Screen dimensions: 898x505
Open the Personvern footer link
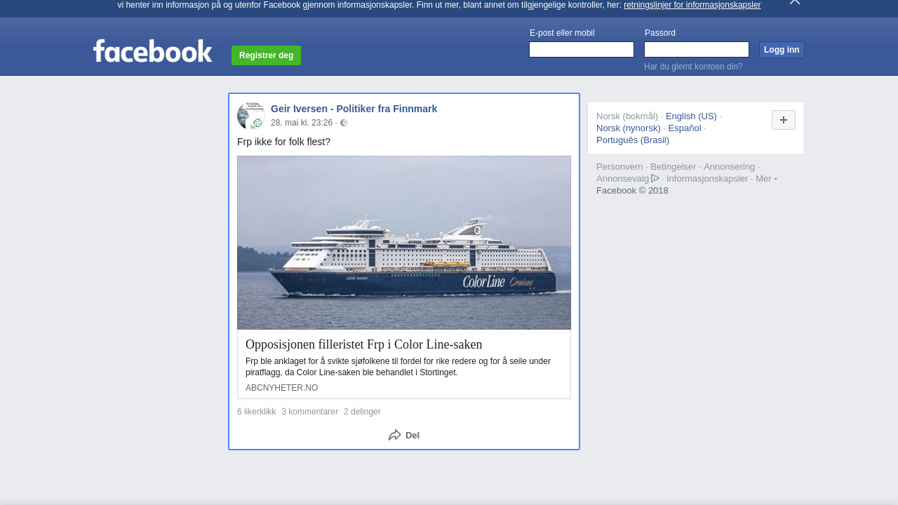(x=619, y=166)
